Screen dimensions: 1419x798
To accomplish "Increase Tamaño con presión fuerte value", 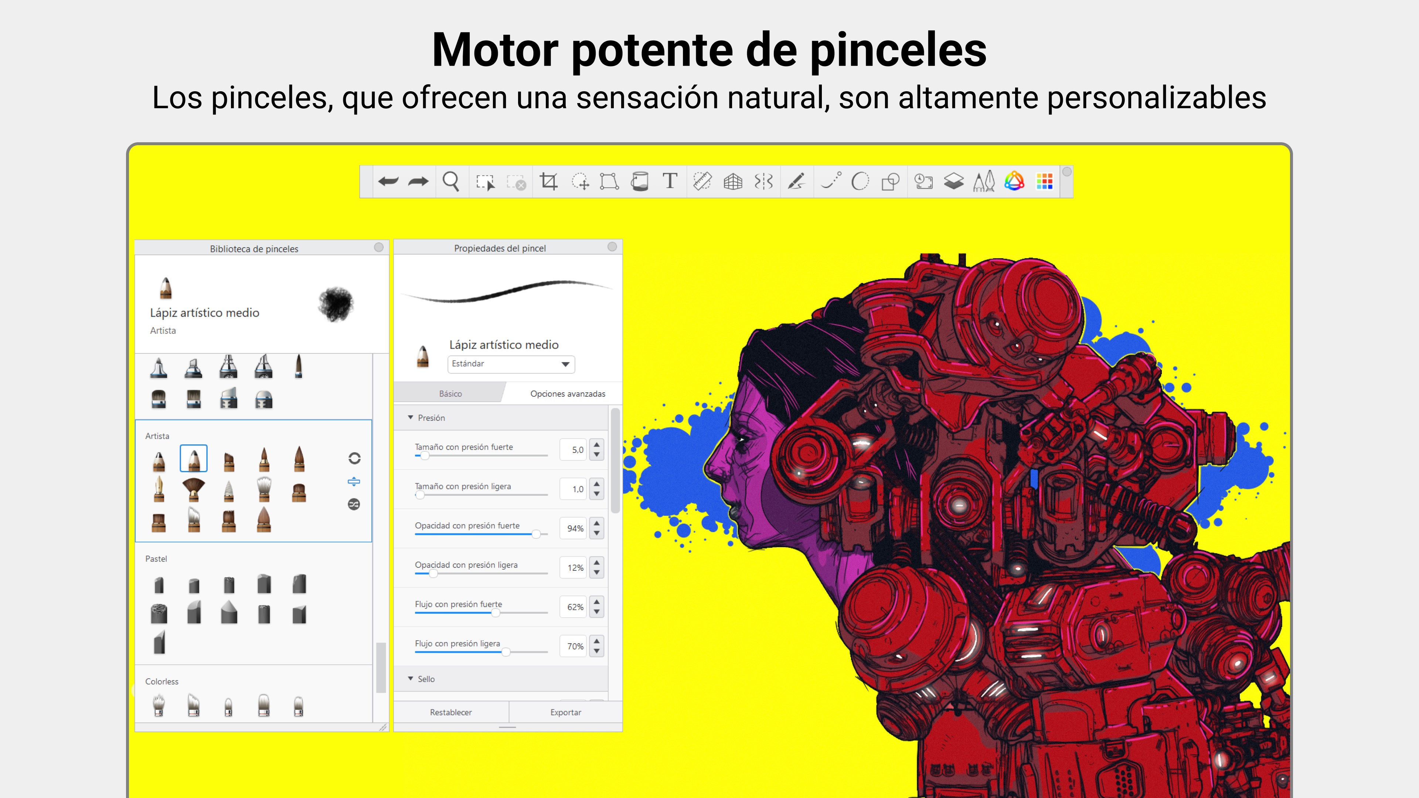I will (596, 444).
